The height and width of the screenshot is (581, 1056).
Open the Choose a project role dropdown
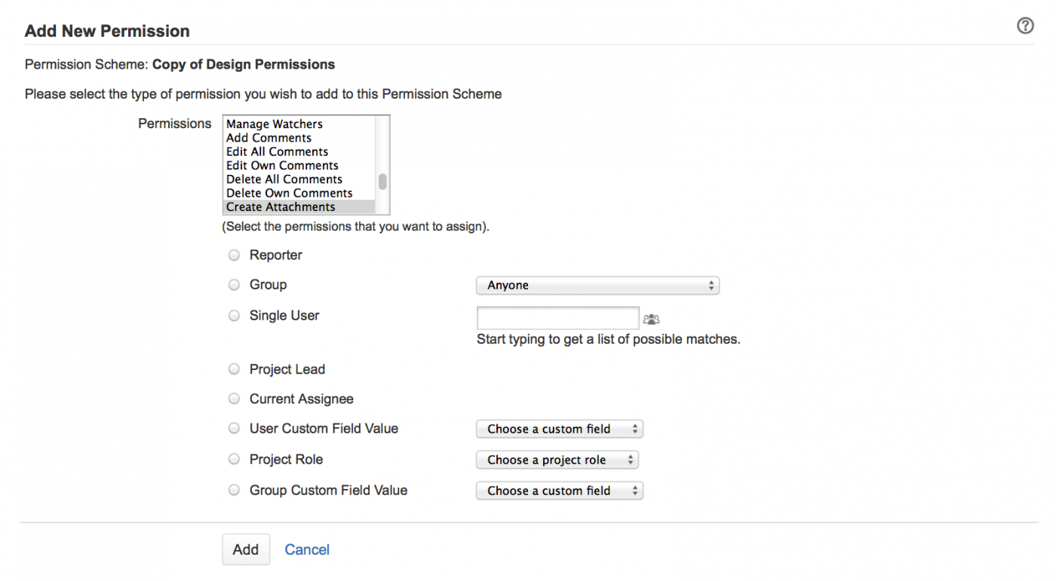coord(557,460)
